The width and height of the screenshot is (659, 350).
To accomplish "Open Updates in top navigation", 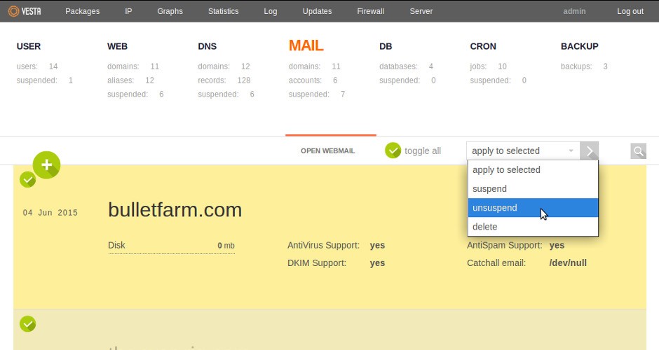I will click(318, 11).
